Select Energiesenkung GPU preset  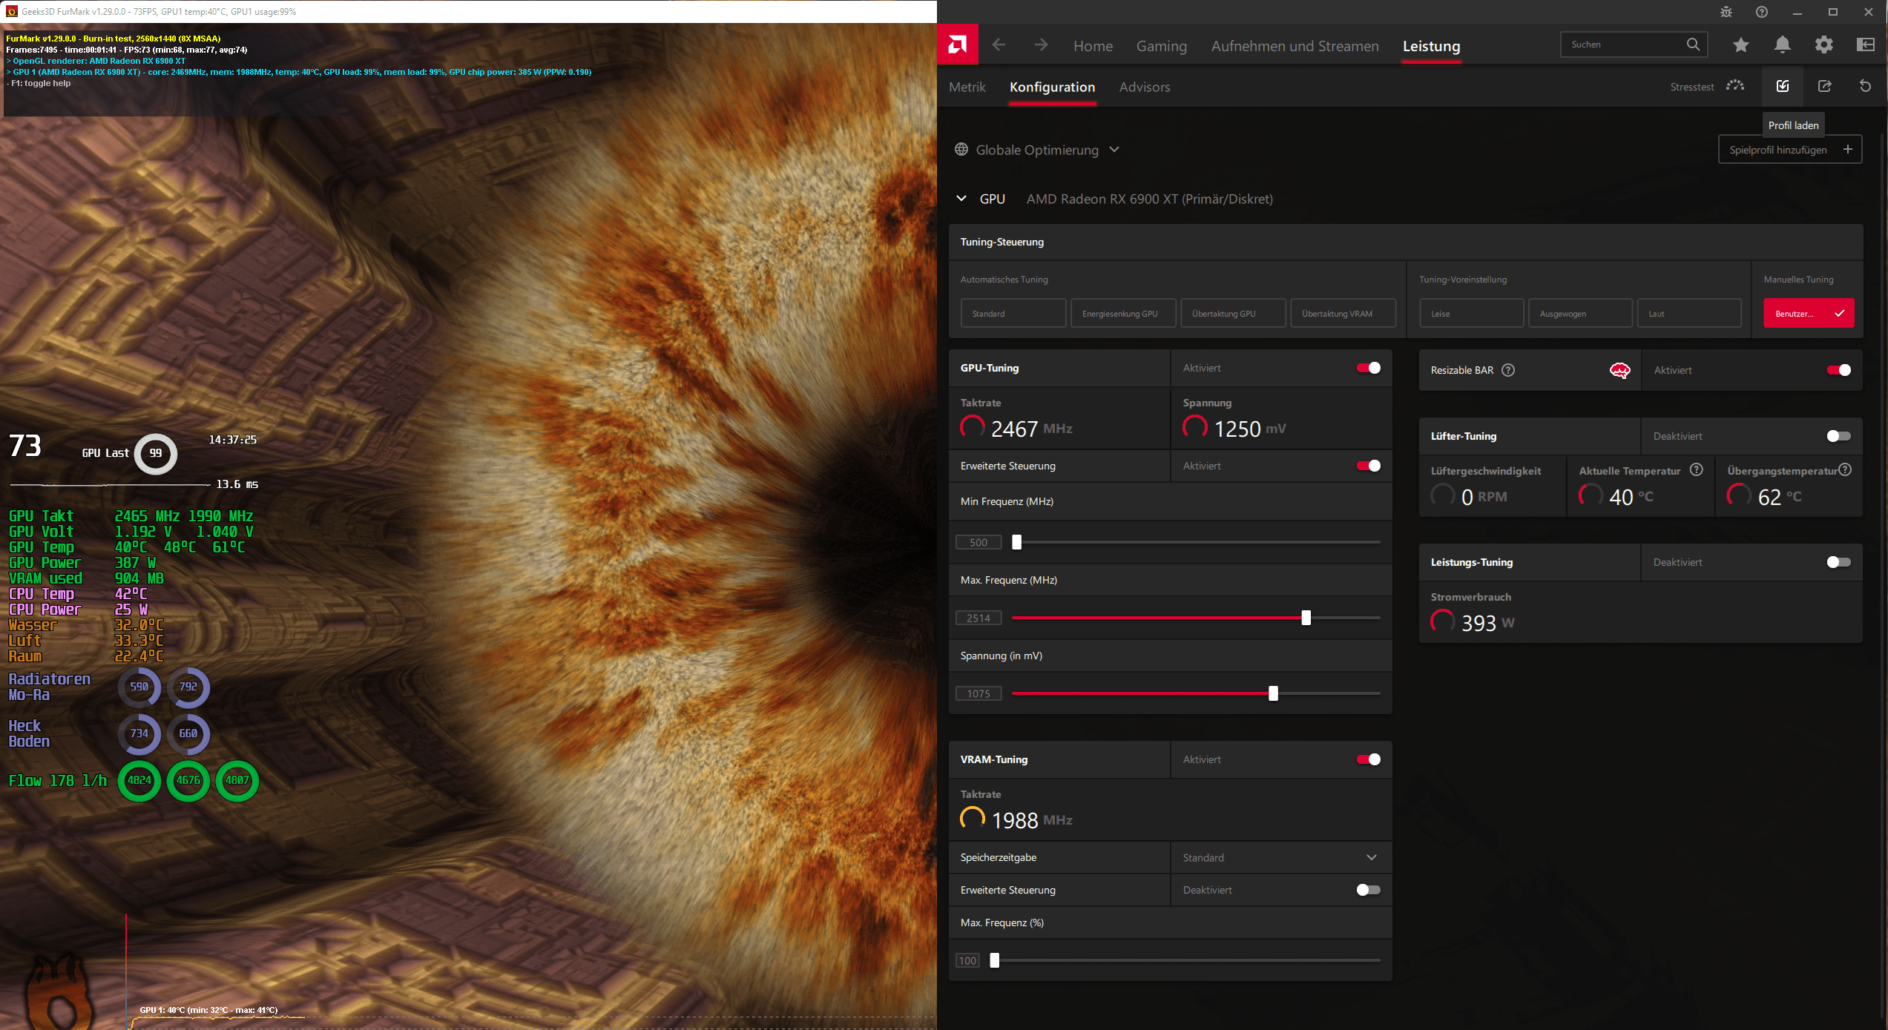1123,313
